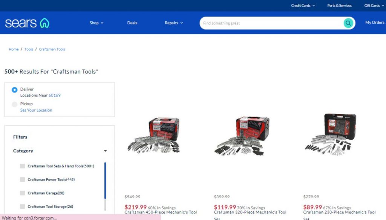Open the Credit Cards dropdown
Viewport: 386px width, 220px height.
coord(303,5)
